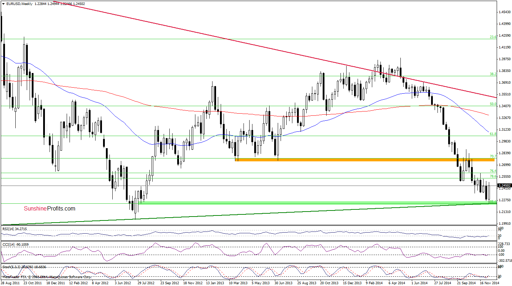This screenshot has width=512, height=286.
Task: Click the current price tag 1.24502
Action: coord(505,186)
